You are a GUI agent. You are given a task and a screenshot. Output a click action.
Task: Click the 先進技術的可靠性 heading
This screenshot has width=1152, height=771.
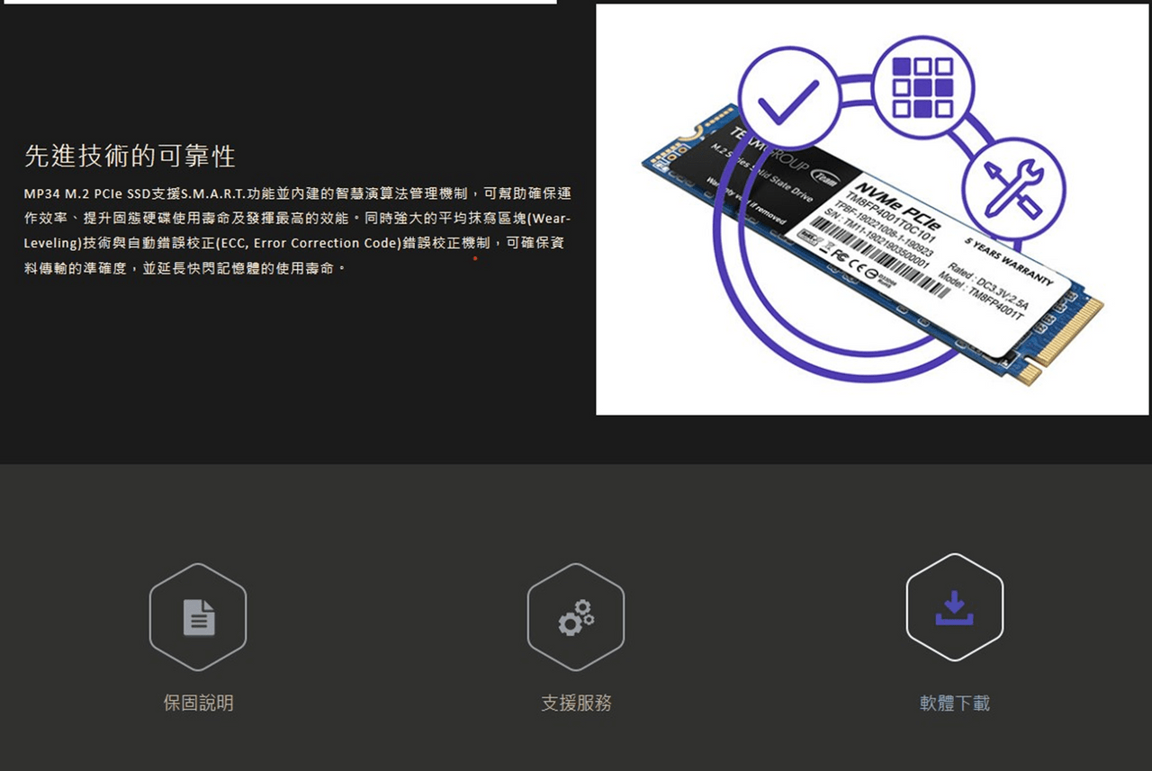click(130, 157)
